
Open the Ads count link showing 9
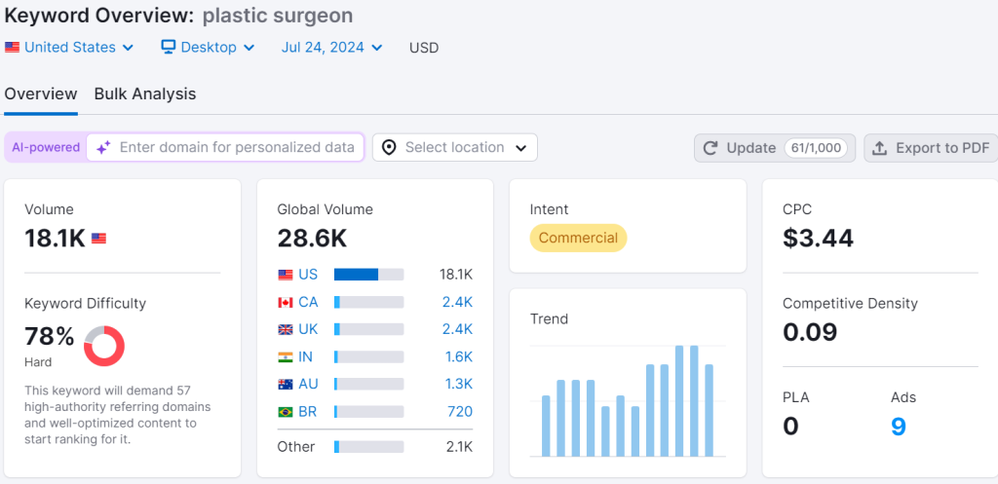899,426
